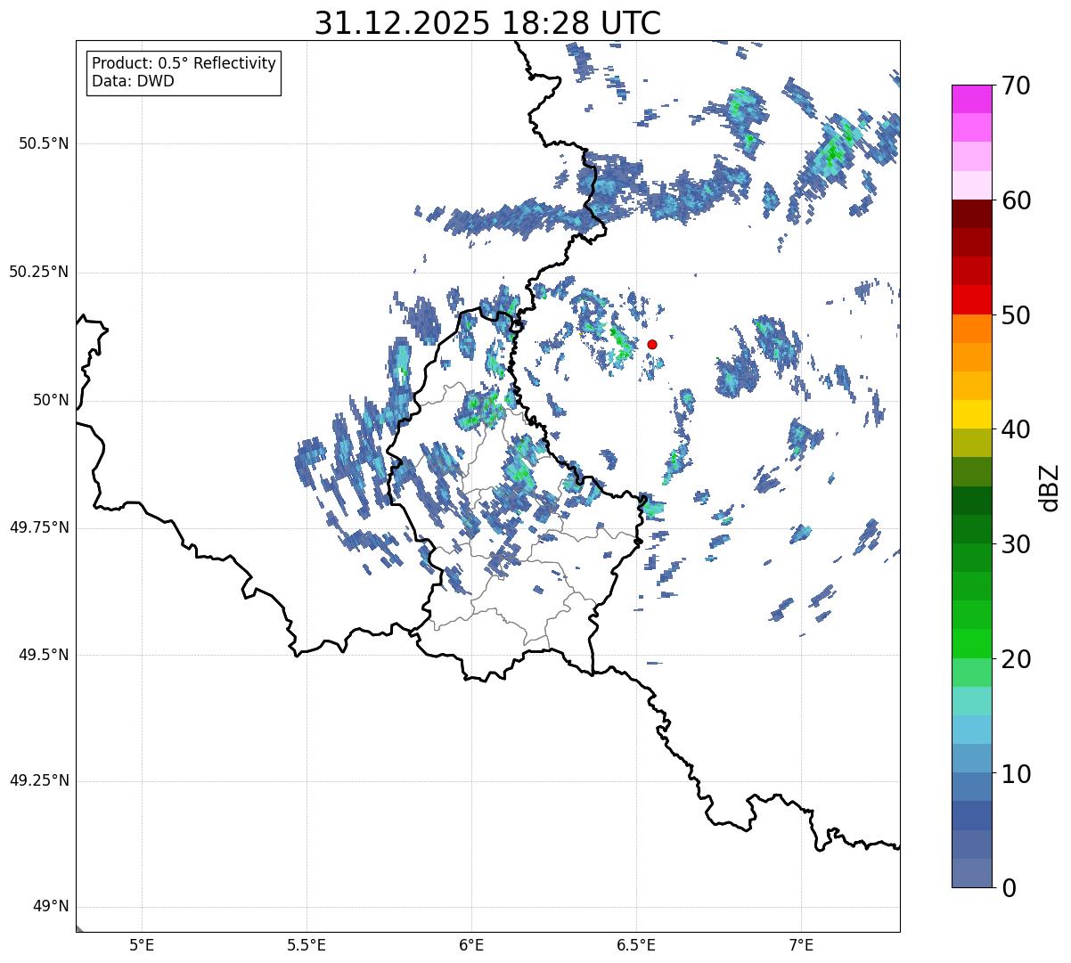The image size is (1071, 963).
Task: Click the 49.75°N latitude label
Action: point(39,527)
